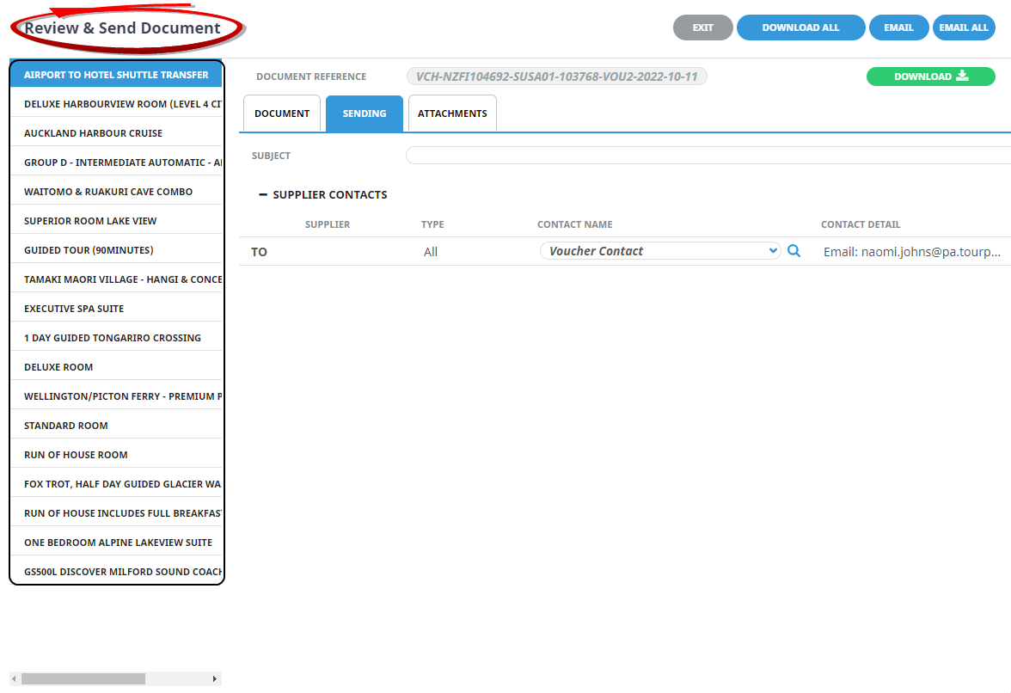Click the TO row label
1011x693 pixels.
260,252
